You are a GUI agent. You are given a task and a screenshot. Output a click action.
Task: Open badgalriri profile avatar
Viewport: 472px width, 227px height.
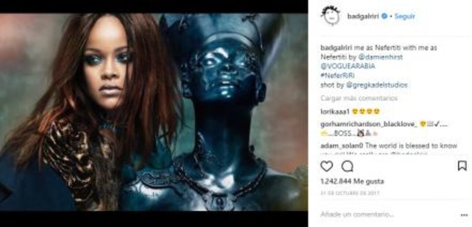click(330, 16)
